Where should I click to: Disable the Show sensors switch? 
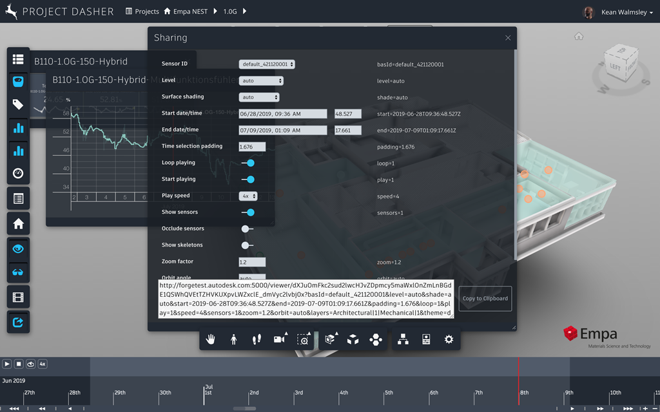point(247,212)
